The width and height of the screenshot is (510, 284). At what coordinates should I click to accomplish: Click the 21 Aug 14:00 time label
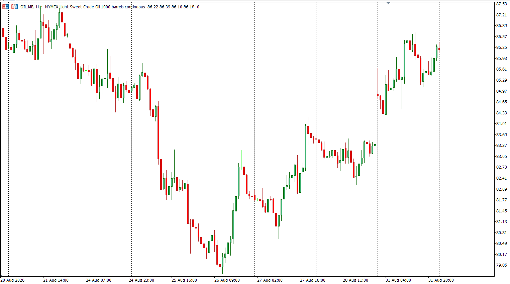56,280
